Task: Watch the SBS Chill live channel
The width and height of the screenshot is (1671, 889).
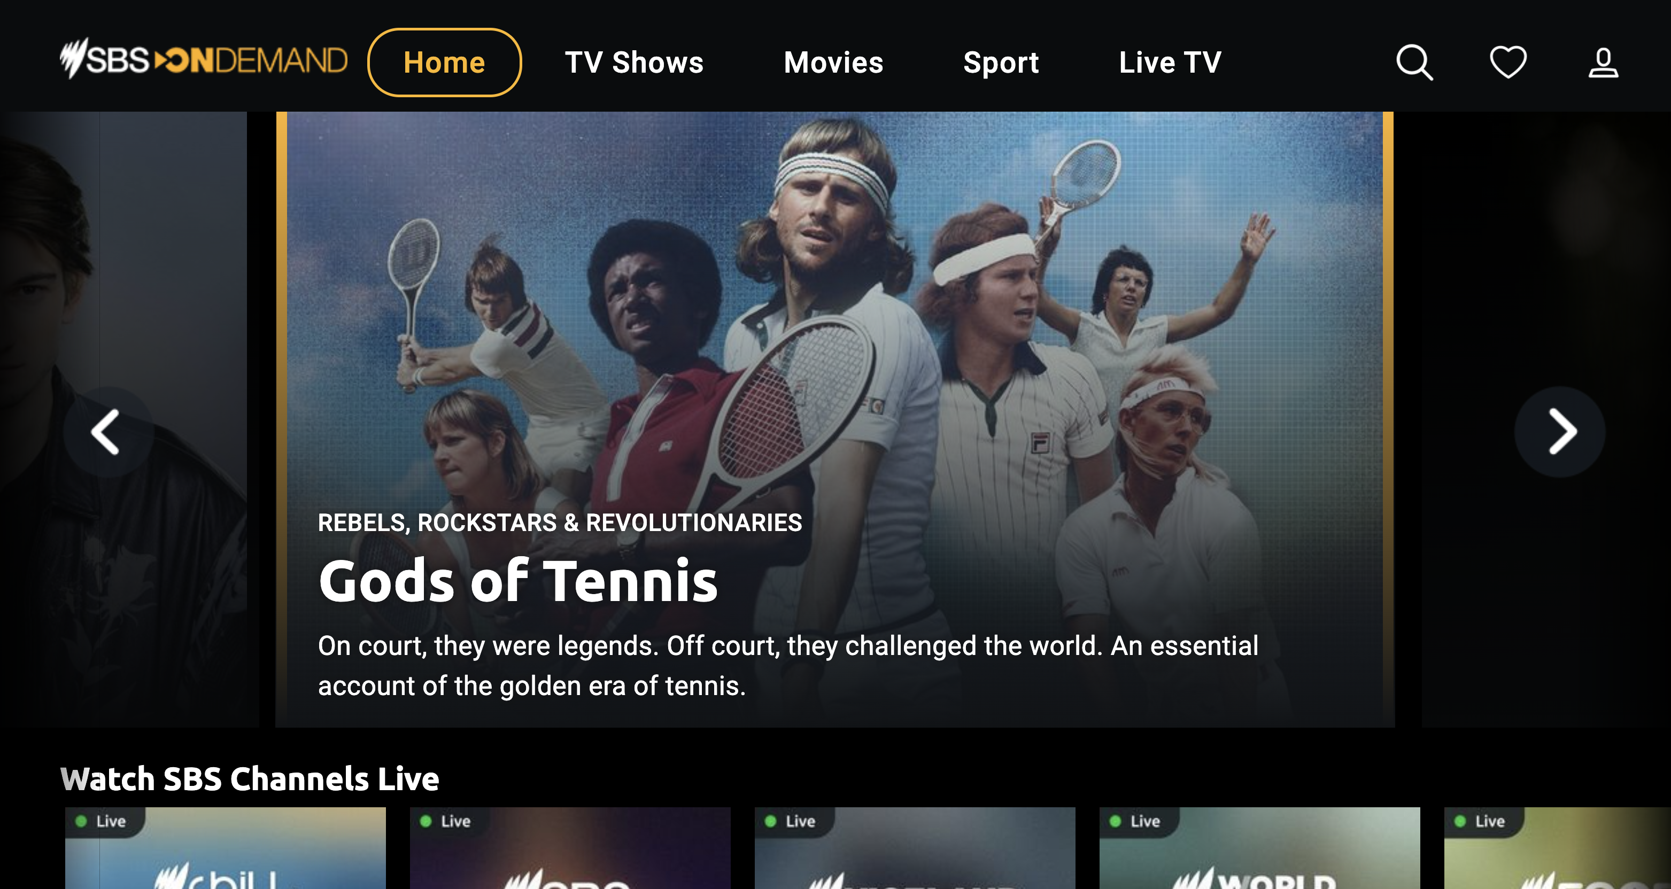Action: 225,847
